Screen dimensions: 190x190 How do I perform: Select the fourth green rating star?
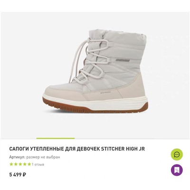(25, 164)
